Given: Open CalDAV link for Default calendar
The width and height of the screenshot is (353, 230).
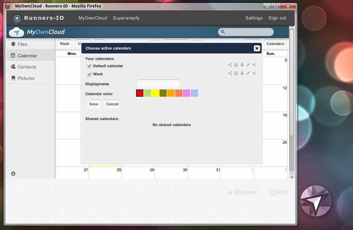Looking at the screenshot, I should [236, 65].
